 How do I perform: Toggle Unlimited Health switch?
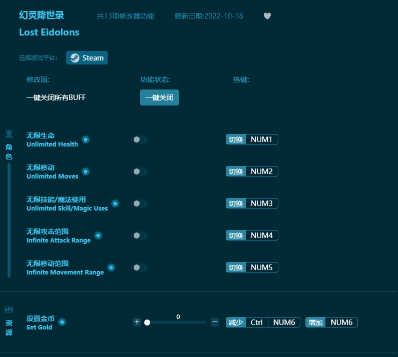(x=140, y=139)
